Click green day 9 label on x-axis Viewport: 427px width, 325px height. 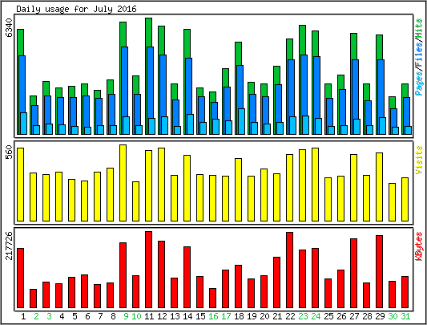click(x=126, y=316)
